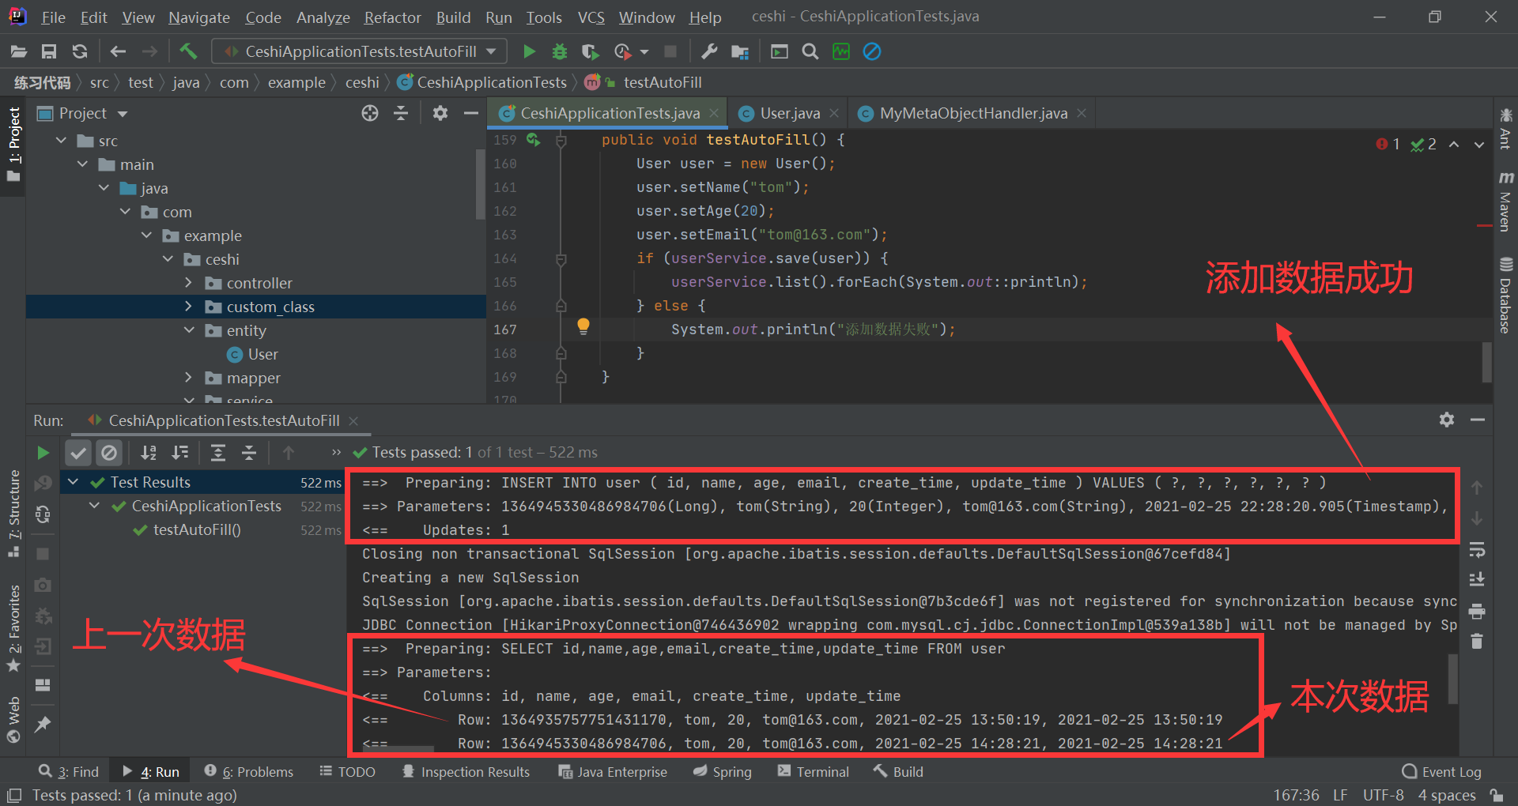Open run configuration dropdown

[359, 51]
